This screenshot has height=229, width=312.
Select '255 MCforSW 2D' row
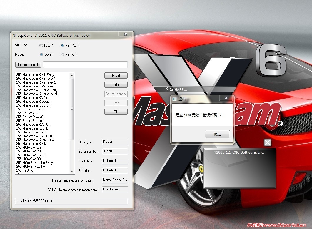tap(43, 151)
